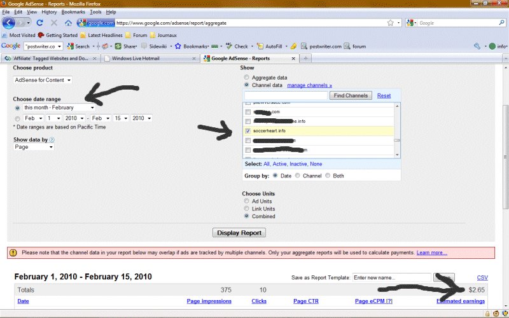
Task: Bookmark this page with the star icon
Action: pos(390,23)
